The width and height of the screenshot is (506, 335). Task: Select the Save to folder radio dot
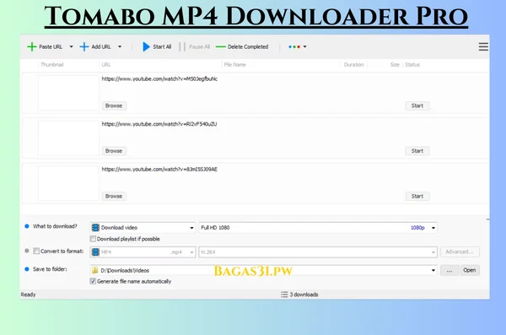pos(27,269)
